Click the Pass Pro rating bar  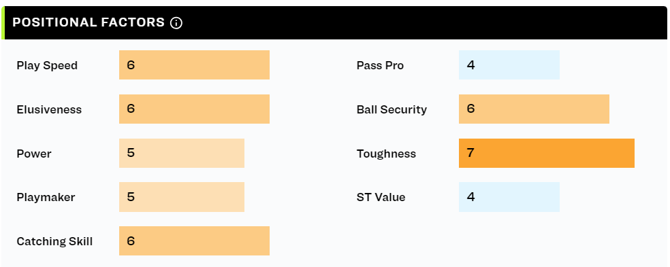[x=509, y=65]
